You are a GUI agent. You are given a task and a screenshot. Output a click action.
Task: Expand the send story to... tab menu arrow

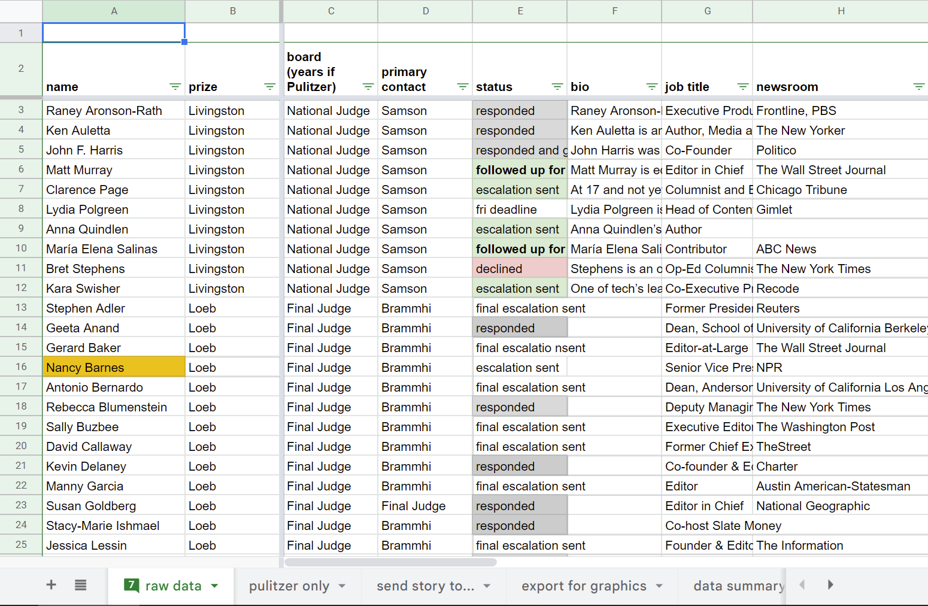pyautogui.click(x=487, y=586)
